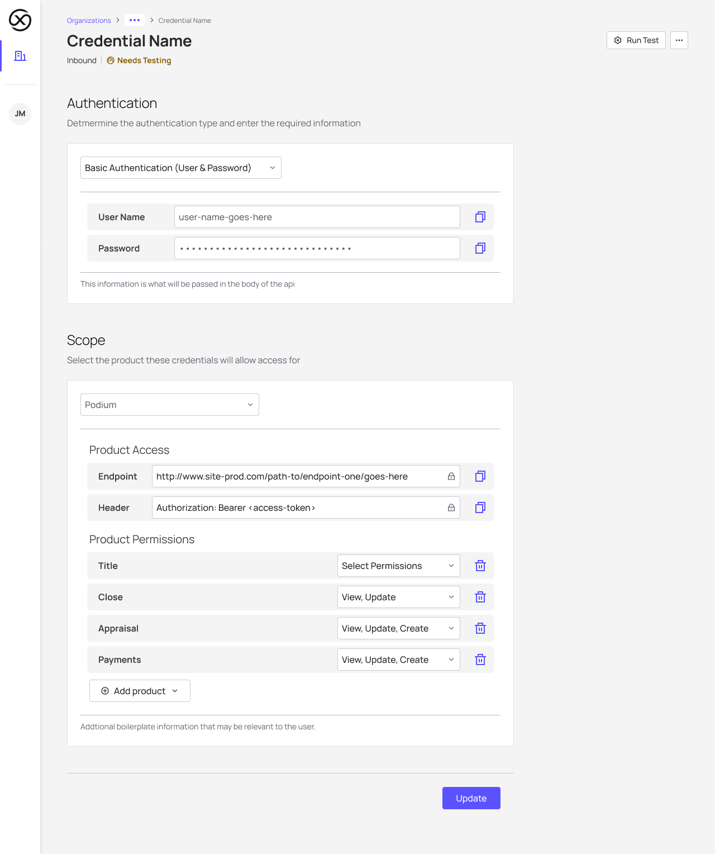
Task: Click the Credential Name page title
Action: (130, 41)
